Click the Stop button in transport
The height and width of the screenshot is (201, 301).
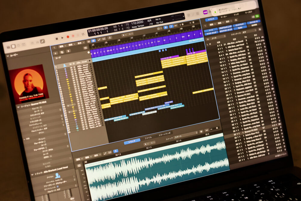pos(57,39)
